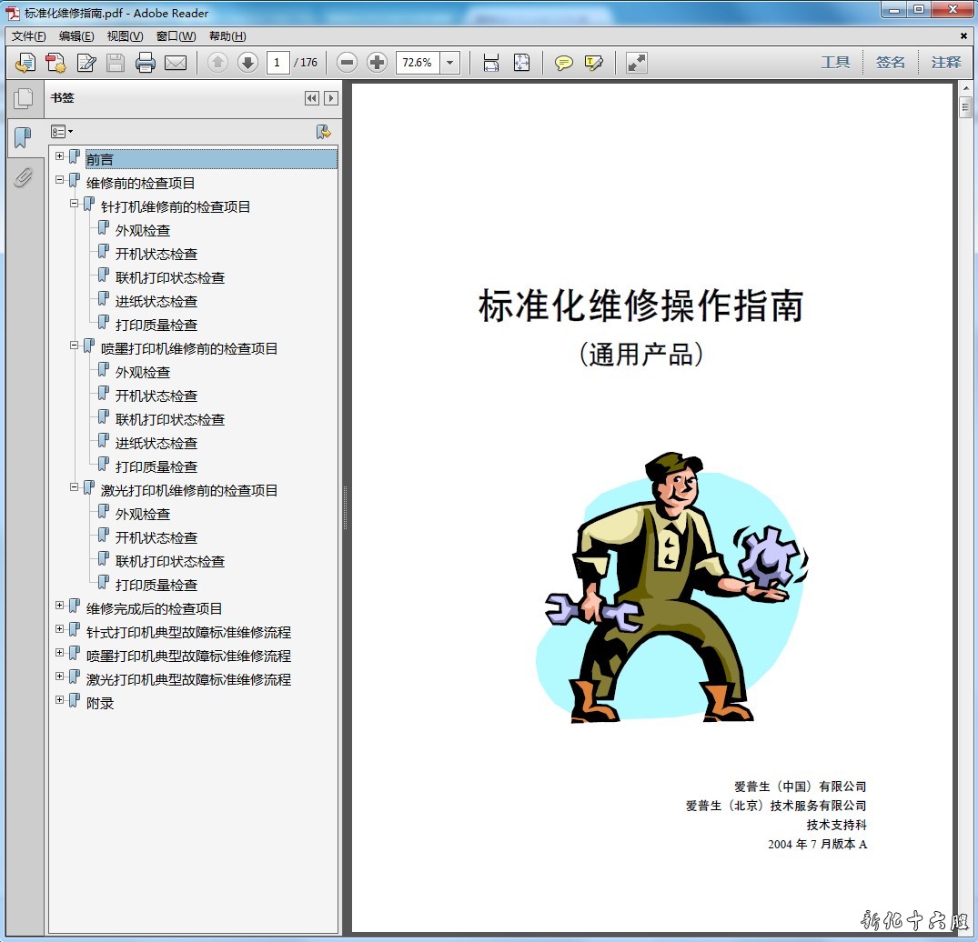Open the 注释 pane
This screenshot has width=978, height=942.
pyautogui.click(x=945, y=63)
